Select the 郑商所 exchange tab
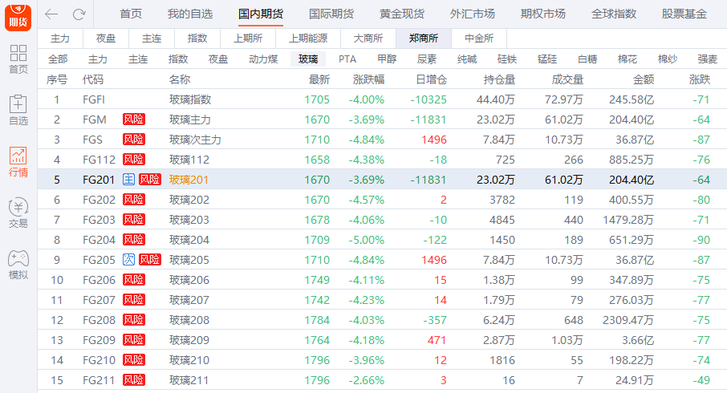 424,38
